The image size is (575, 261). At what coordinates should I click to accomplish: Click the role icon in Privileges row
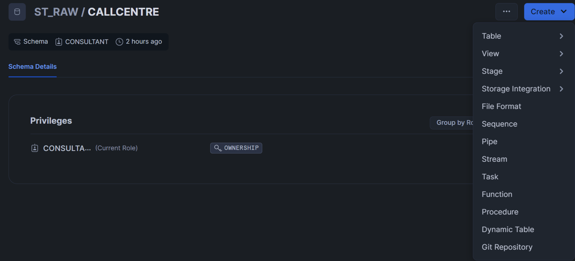click(x=35, y=148)
